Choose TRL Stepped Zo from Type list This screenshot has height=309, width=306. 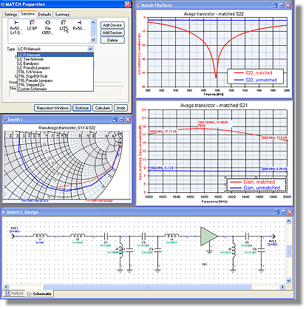coord(55,85)
